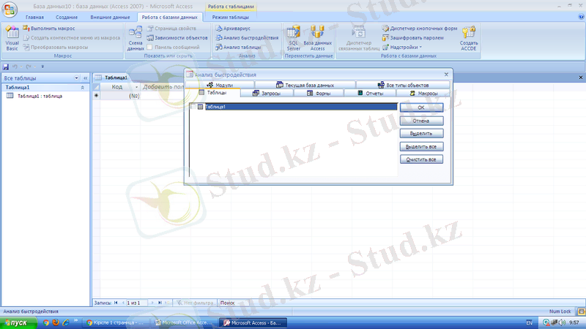Collapse the navigation pane shutter
This screenshot has height=329, width=586.
[85, 78]
